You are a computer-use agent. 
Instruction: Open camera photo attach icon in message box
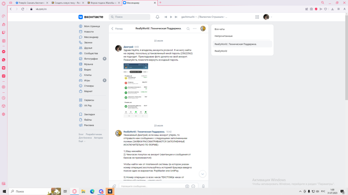(187, 186)
